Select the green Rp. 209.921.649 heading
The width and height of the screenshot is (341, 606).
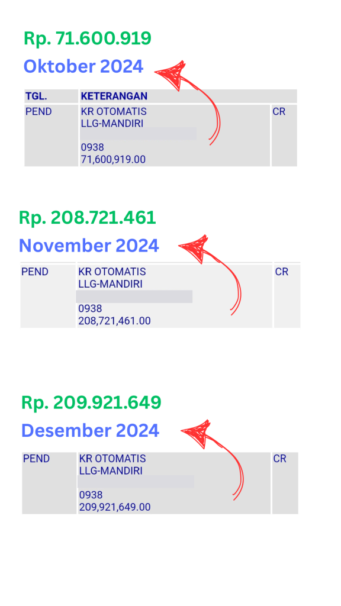pos(91,402)
